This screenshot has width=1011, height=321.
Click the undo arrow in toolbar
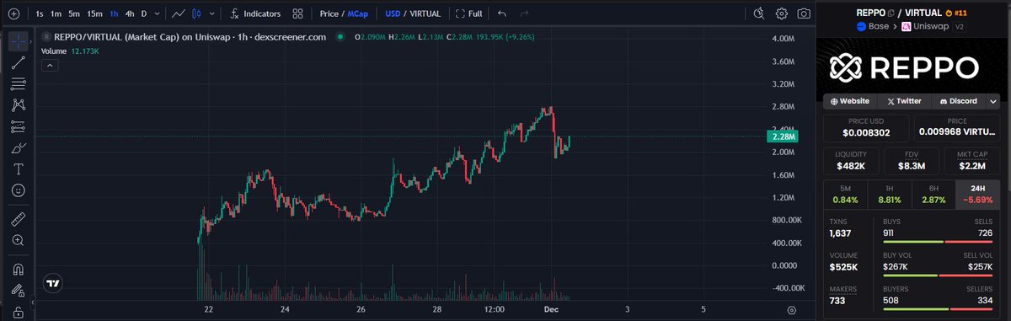pos(503,14)
